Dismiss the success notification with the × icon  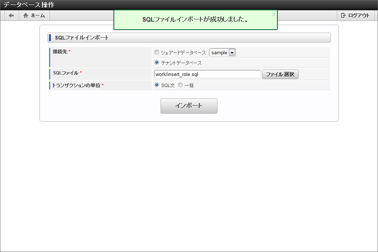coord(274,14)
